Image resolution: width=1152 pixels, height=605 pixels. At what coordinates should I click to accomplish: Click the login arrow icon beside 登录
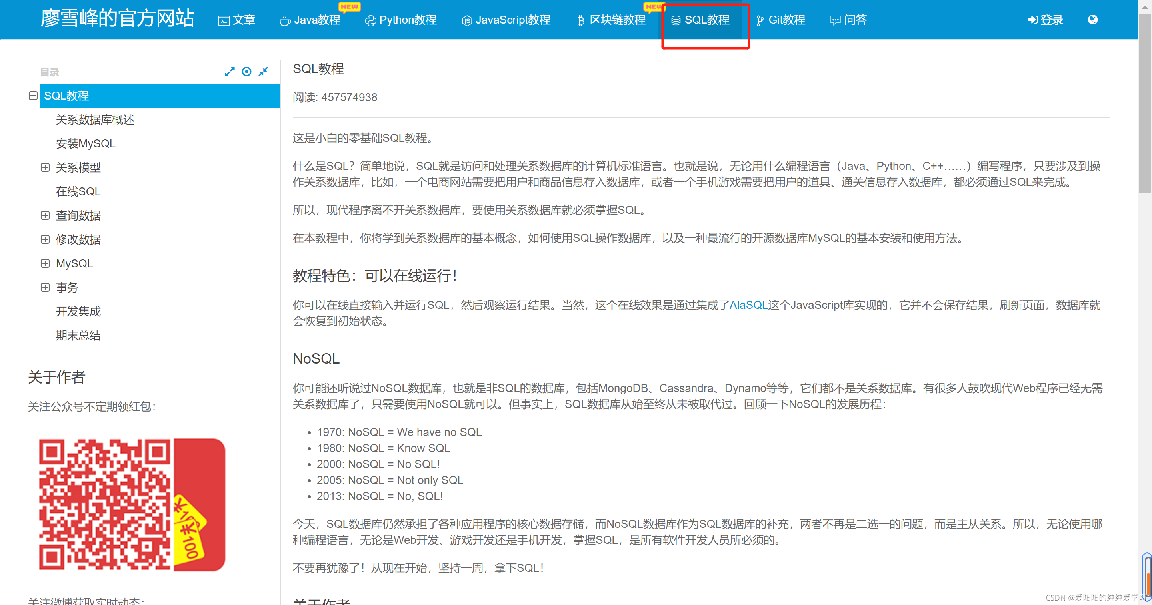coord(1032,20)
